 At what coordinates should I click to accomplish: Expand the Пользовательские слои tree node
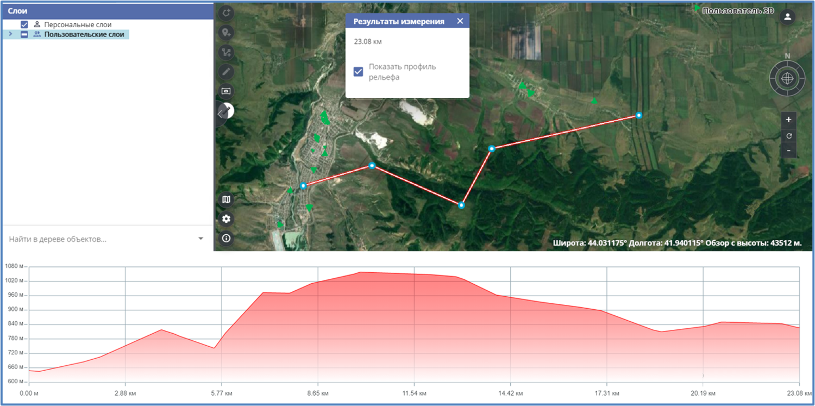click(x=10, y=34)
